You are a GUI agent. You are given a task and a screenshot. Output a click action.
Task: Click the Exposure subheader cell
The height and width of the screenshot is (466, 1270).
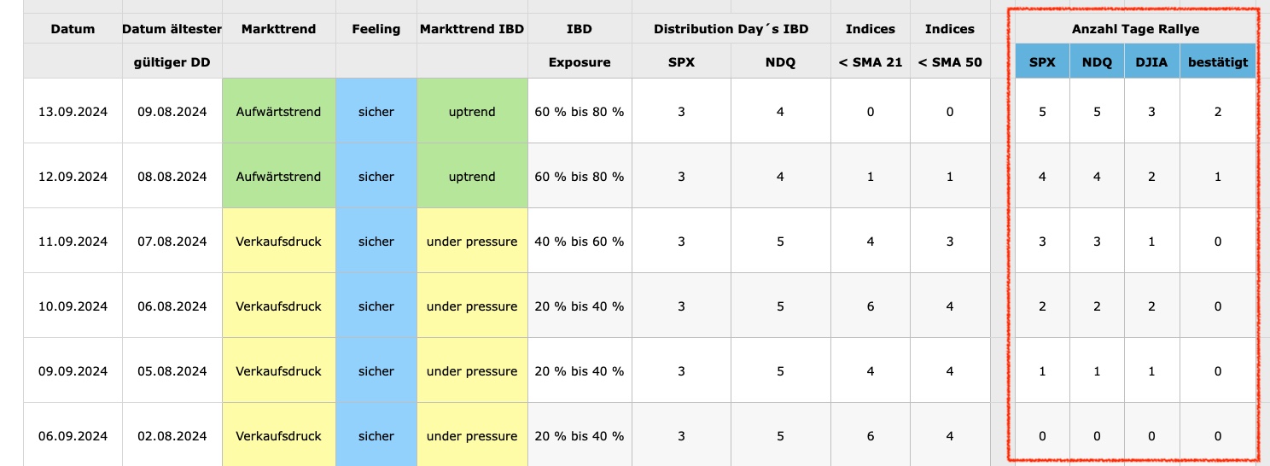[579, 61]
